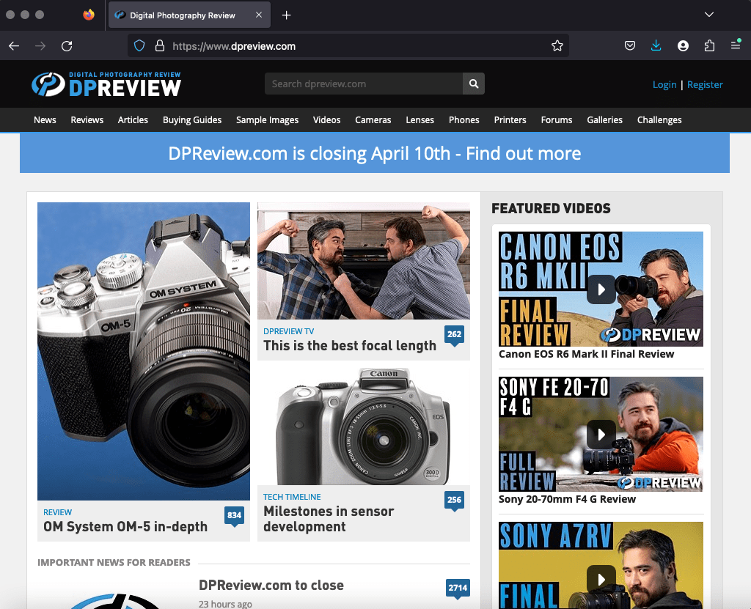
Task: Click the Search dpreview.com input field
Action: (x=363, y=84)
